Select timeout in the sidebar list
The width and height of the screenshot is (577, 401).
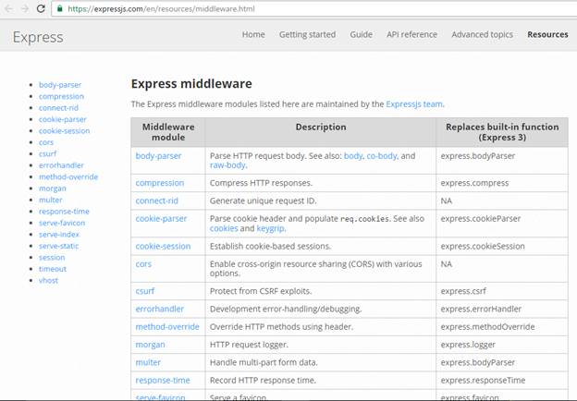click(x=53, y=269)
